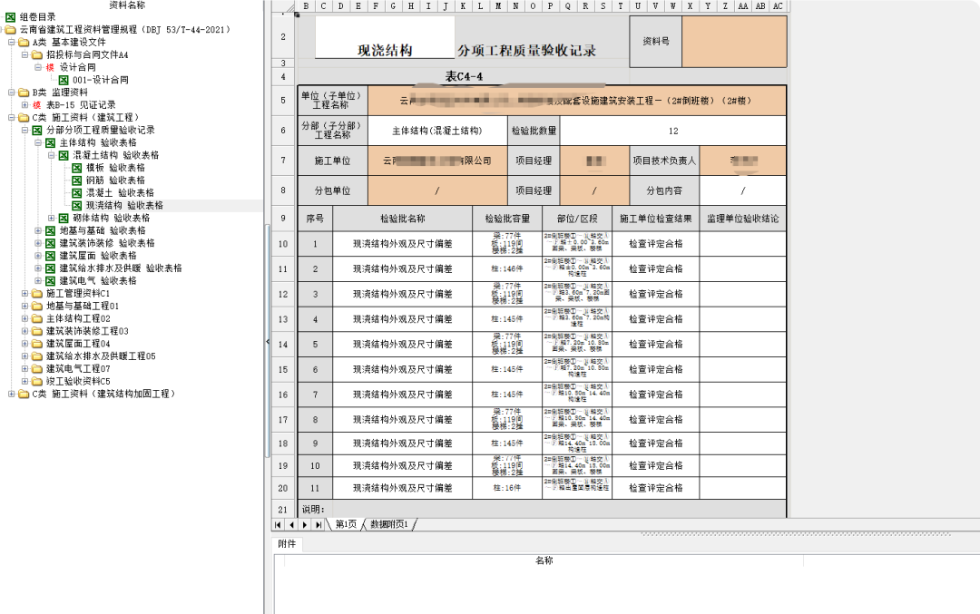This screenshot has height=614, width=980.
Task: Go to last sheet with navigation arrow
Action: (318, 525)
